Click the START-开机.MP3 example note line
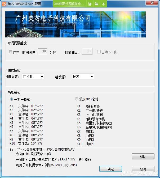 click(46, 165)
